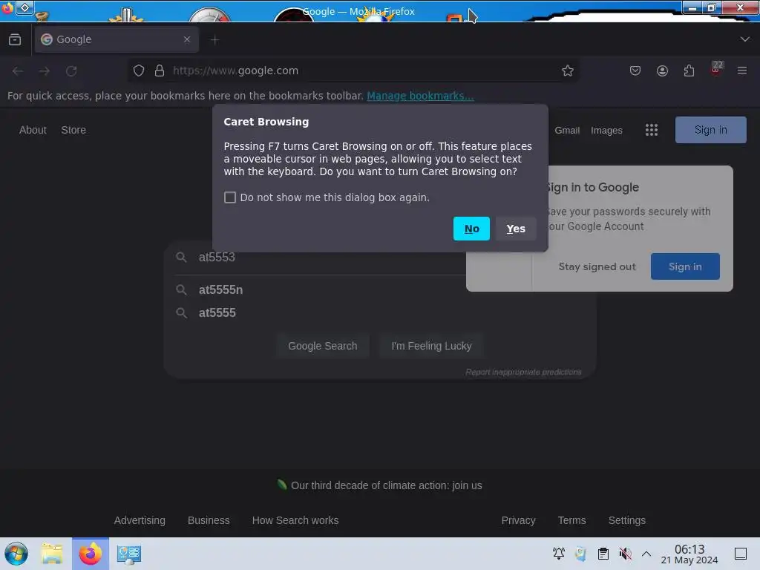760x570 pixels.
Task: Open Manage bookmarks link
Action: click(420, 96)
